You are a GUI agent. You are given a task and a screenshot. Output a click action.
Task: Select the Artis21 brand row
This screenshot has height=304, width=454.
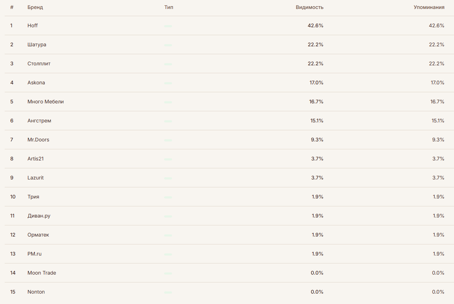tap(36, 159)
